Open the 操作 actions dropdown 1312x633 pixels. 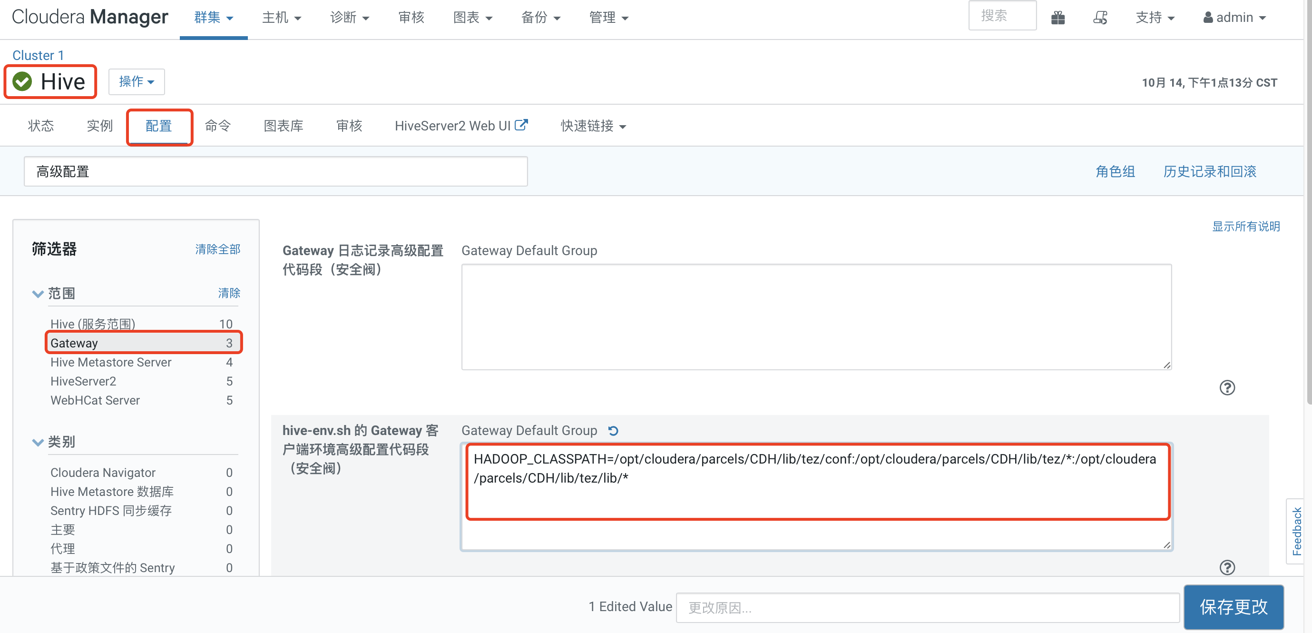coord(137,81)
